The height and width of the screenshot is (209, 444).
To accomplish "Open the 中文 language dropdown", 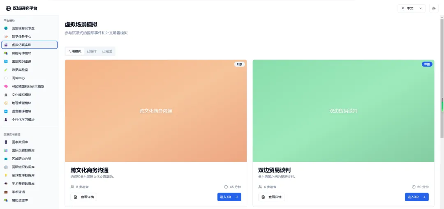I will coord(412,9).
